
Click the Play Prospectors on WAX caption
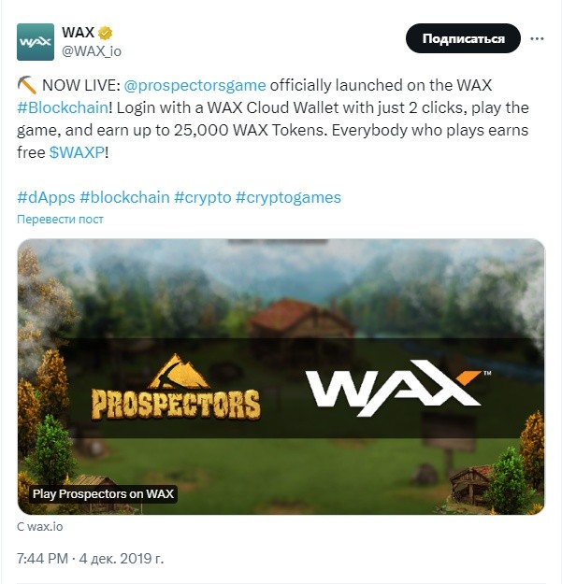click(x=103, y=494)
